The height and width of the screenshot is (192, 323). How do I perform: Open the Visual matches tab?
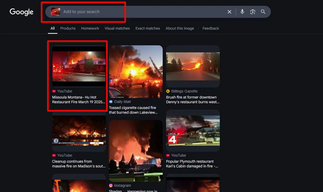click(117, 28)
